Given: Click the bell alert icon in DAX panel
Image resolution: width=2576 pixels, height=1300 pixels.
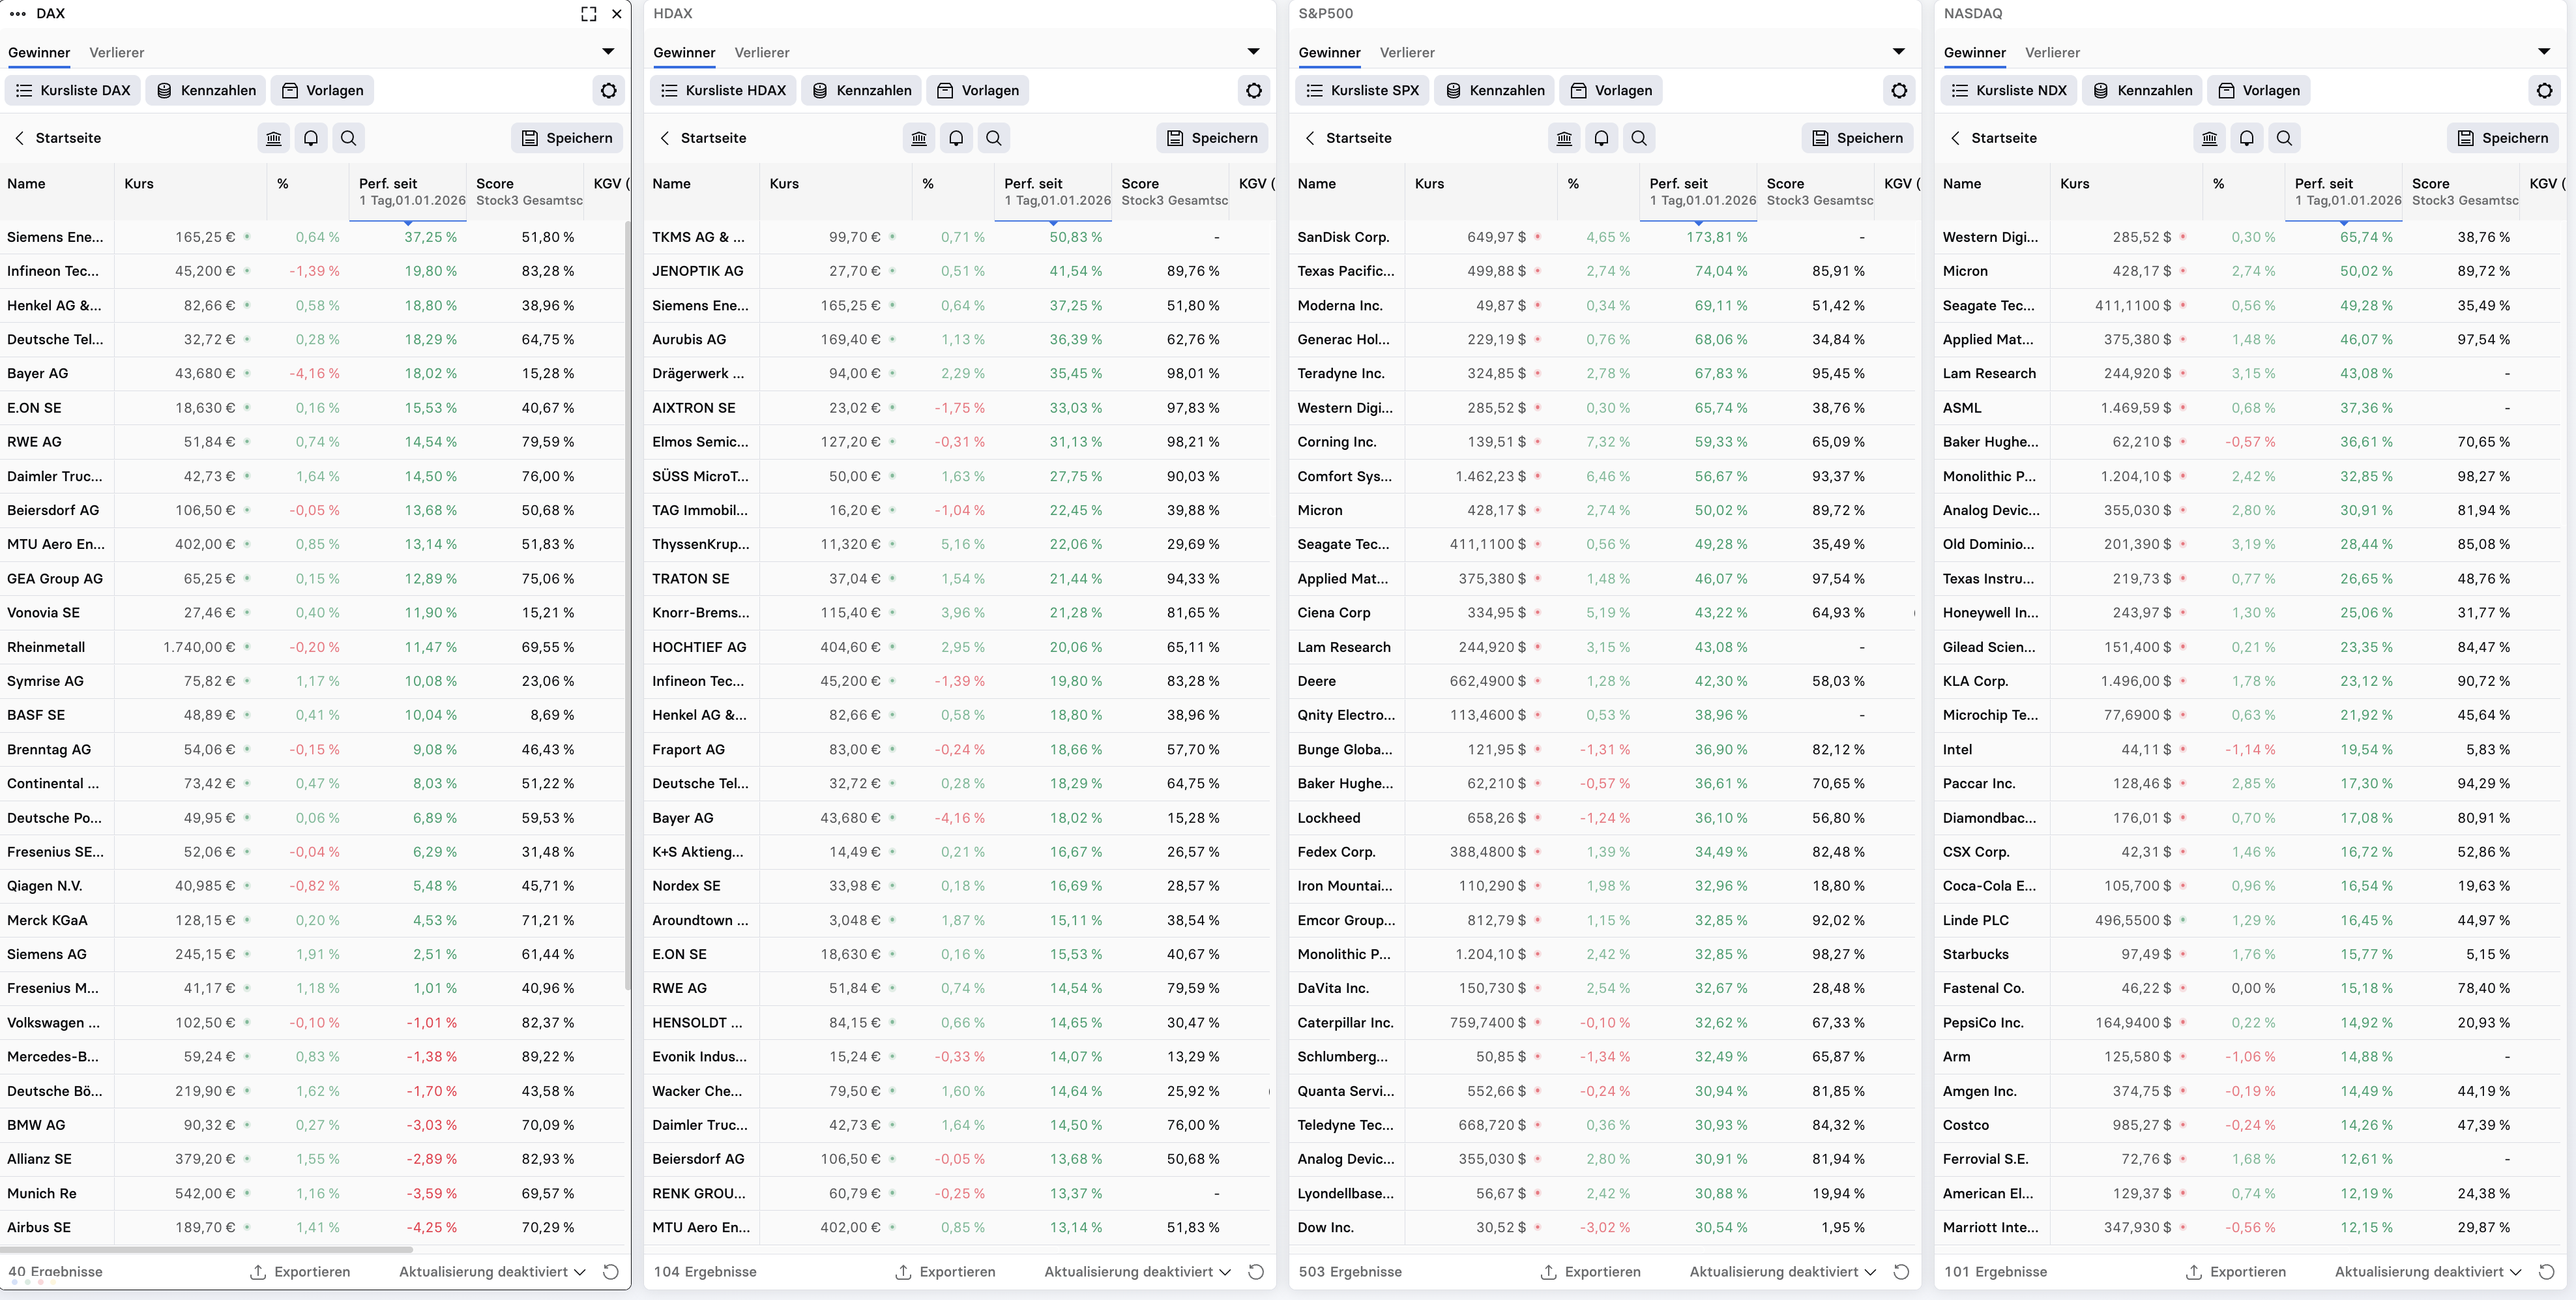Looking at the screenshot, I should [311, 138].
